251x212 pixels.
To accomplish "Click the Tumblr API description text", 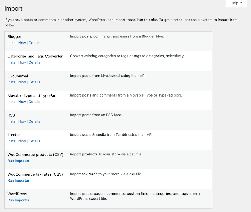I will [112, 135].
